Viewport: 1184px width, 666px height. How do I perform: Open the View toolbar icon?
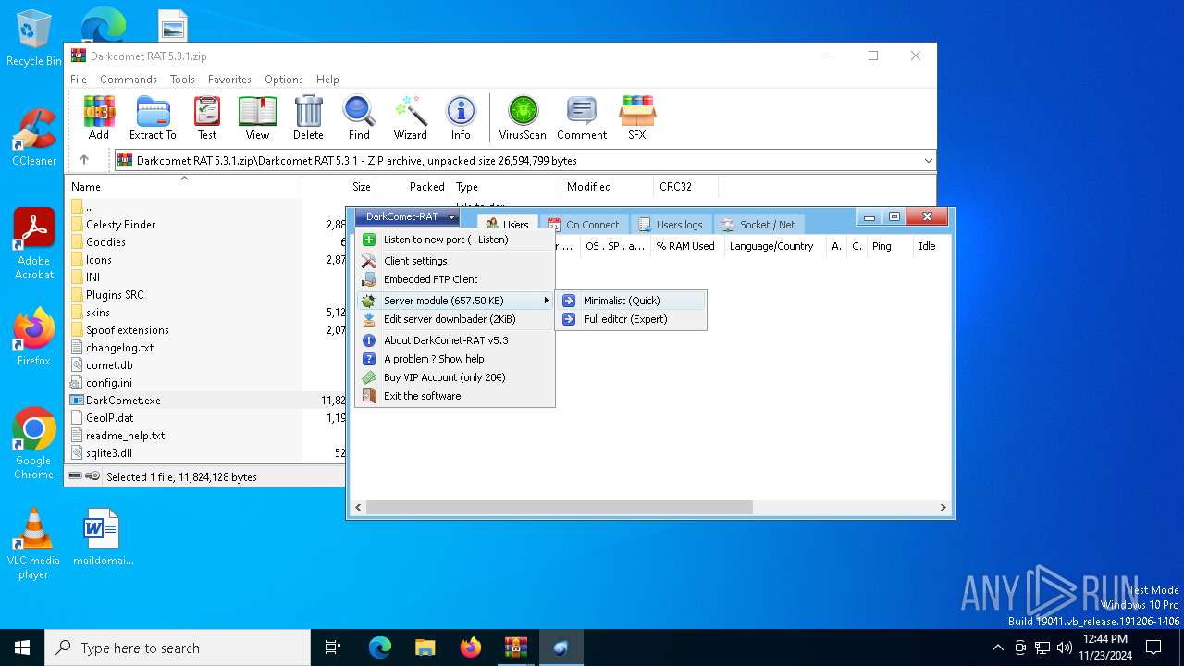coord(257,117)
